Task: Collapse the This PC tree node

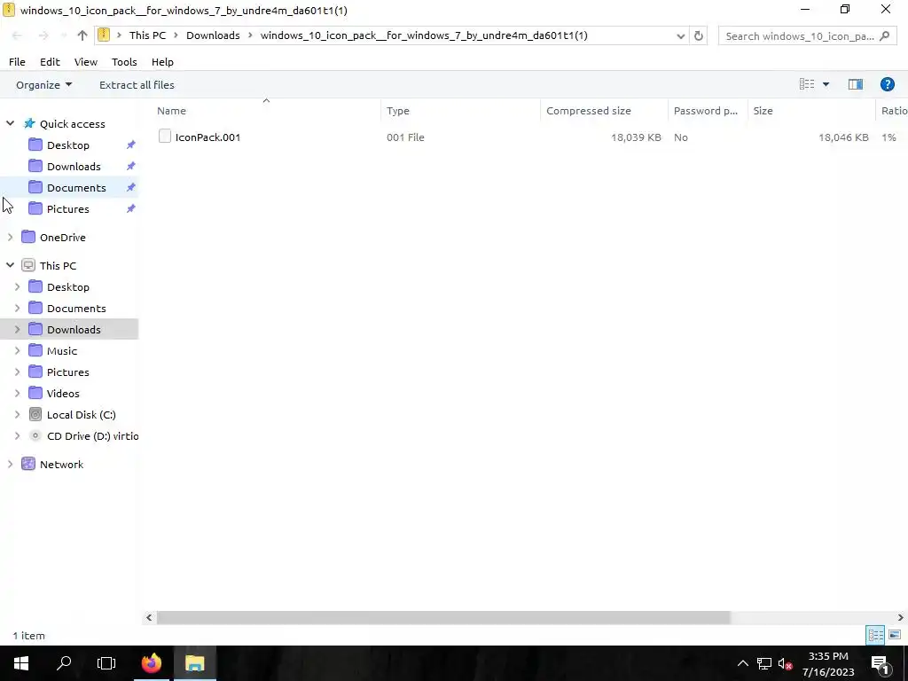Action: (x=10, y=265)
